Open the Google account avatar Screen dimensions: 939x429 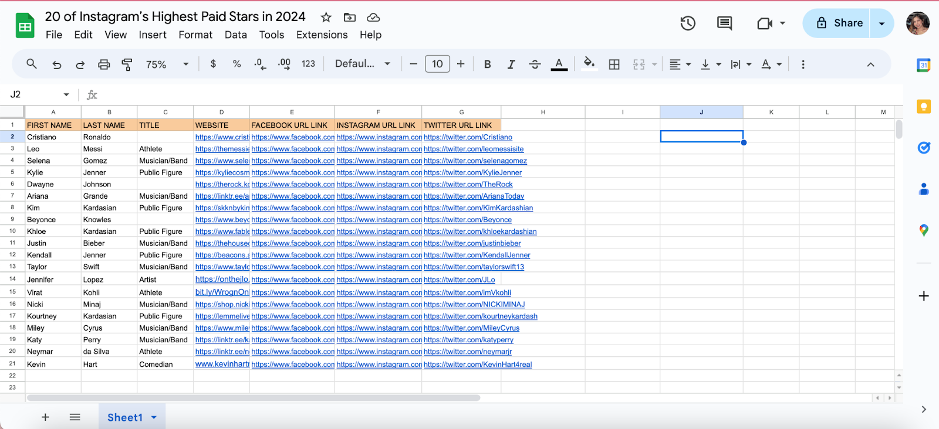(x=918, y=23)
